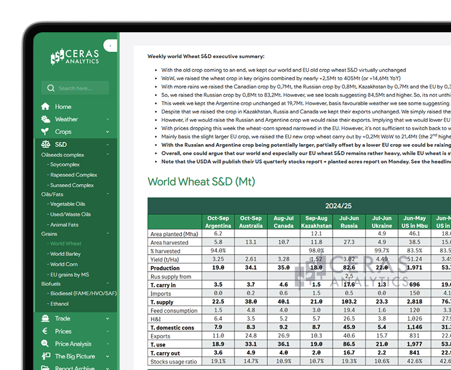Click the search magnifier icon
451x370 pixels.
(x=51, y=88)
